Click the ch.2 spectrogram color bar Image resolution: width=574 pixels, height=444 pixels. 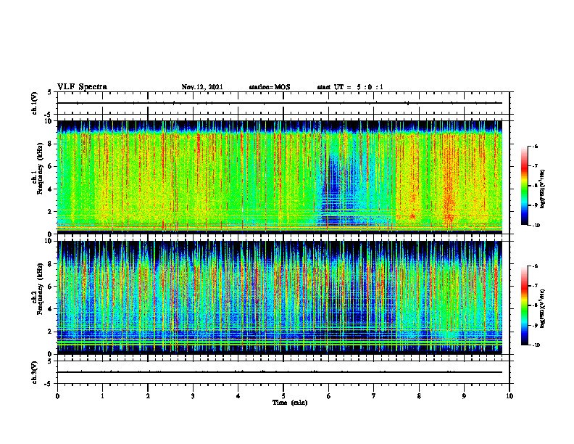point(525,305)
